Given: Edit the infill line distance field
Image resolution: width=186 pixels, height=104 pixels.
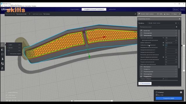Looking at the screenshot, I should click(x=171, y=40).
